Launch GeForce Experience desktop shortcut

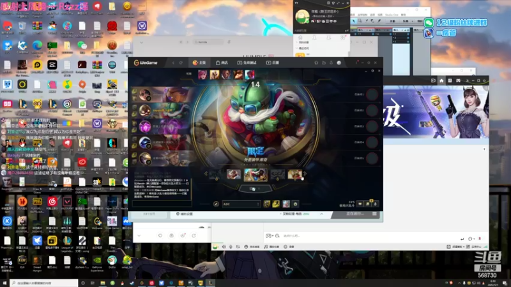click(x=97, y=263)
